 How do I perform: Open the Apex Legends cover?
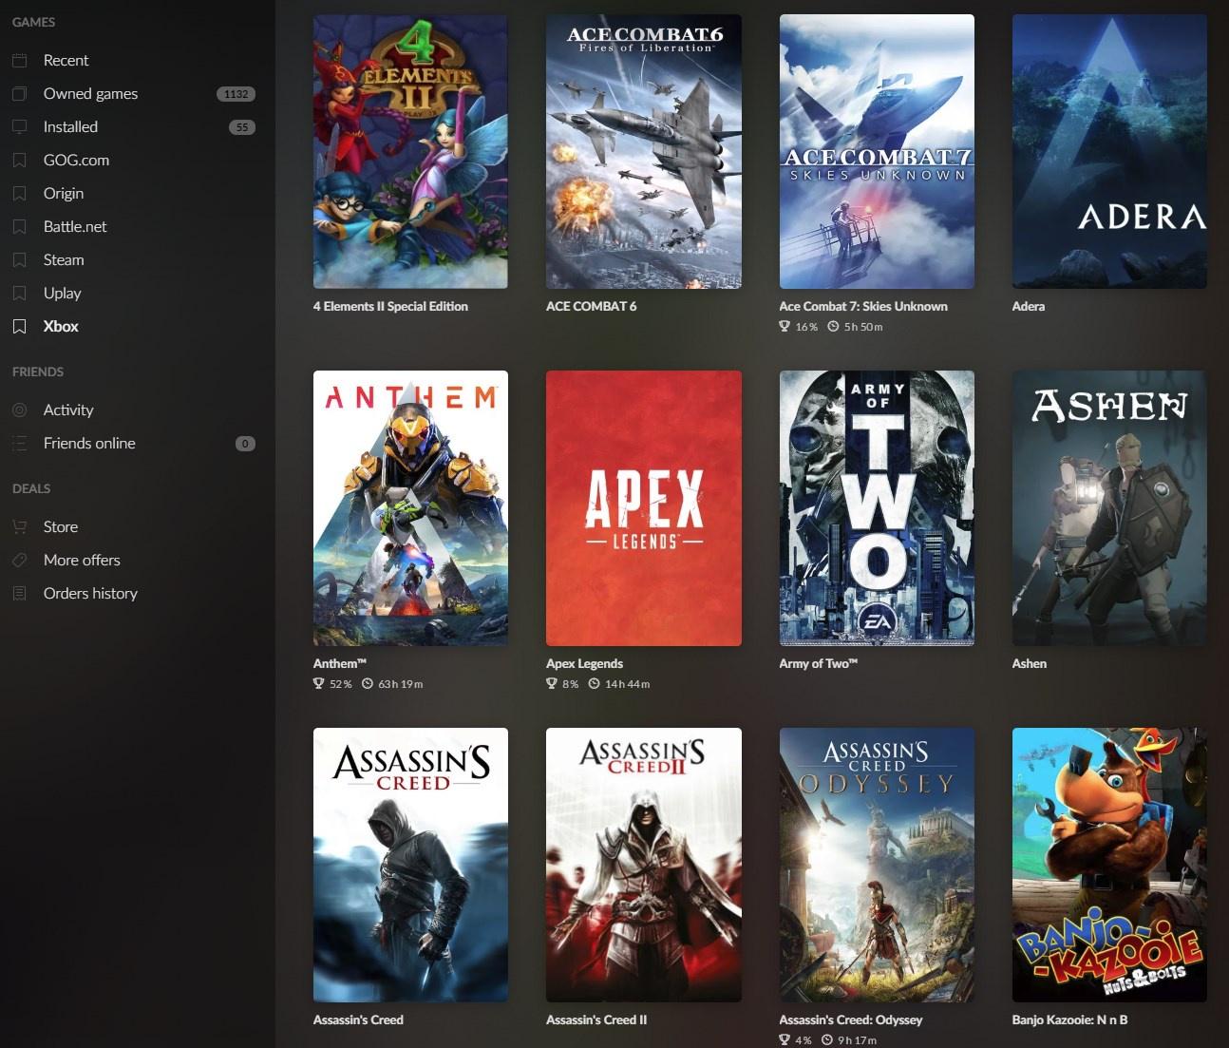pyautogui.click(x=644, y=508)
